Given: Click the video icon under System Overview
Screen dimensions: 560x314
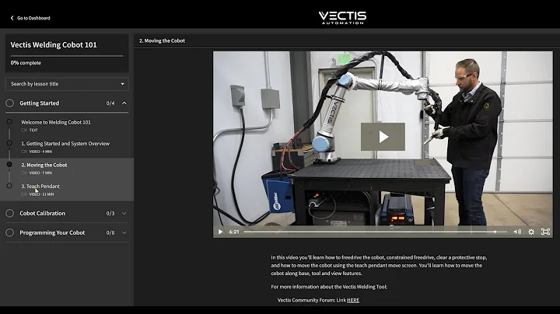Looking at the screenshot, I should pyautogui.click(x=24, y=152).
